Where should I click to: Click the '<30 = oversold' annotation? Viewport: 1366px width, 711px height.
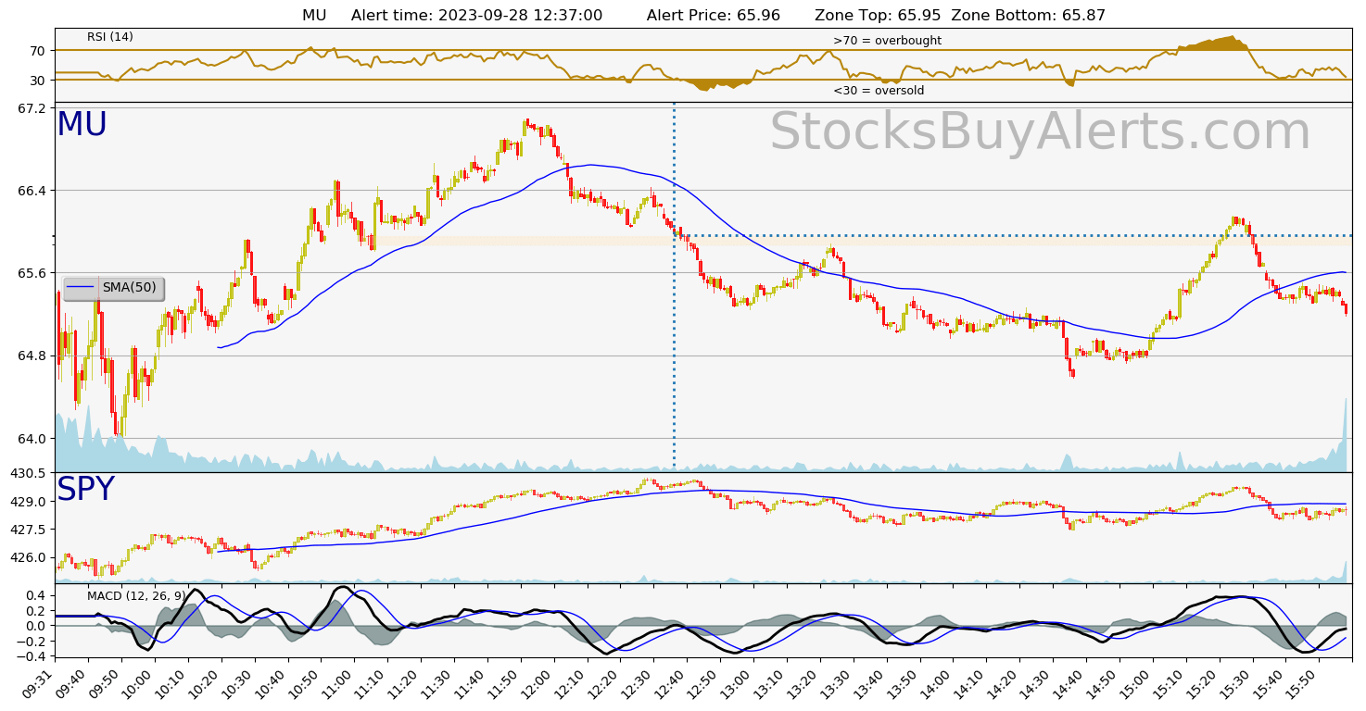[x=879, y=91]
